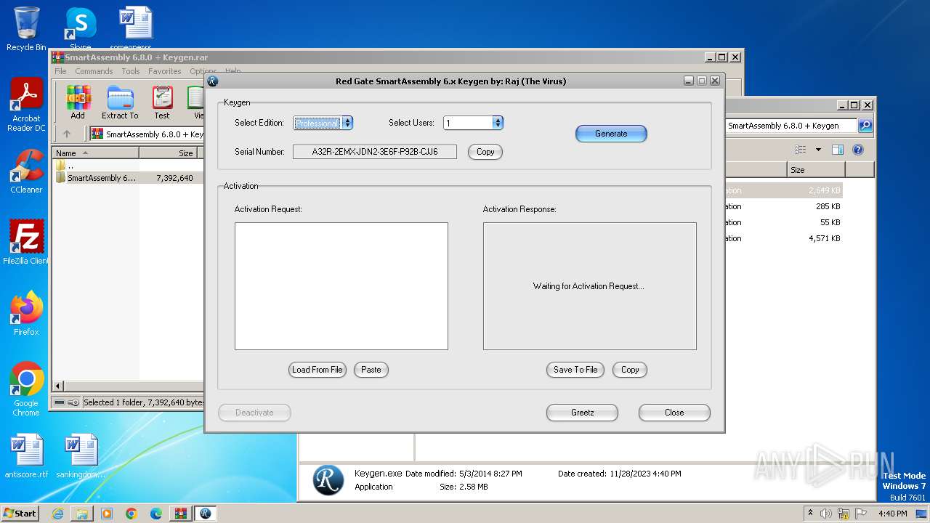Click the WinRAR Add toolbar icon

coord(78,102)
